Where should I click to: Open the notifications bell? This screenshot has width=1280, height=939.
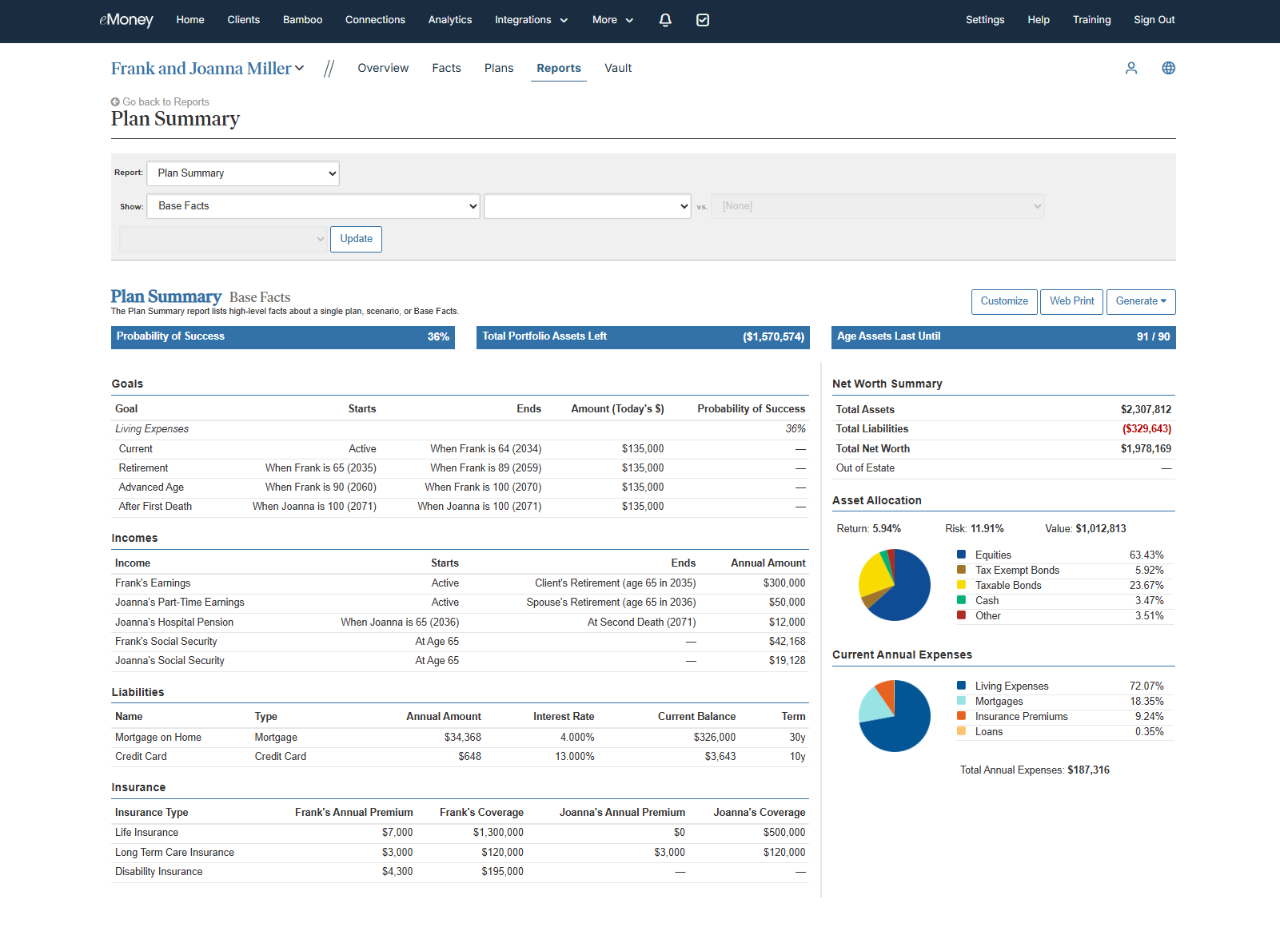coord(665,20)
